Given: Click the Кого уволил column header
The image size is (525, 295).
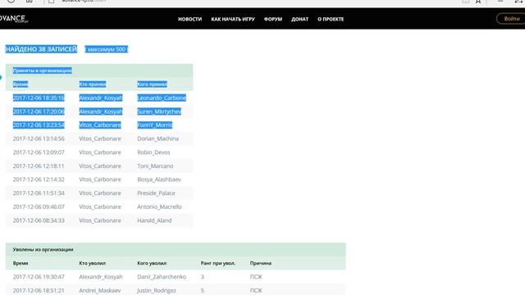Looking at the screenshot, I should pos(152,263).
